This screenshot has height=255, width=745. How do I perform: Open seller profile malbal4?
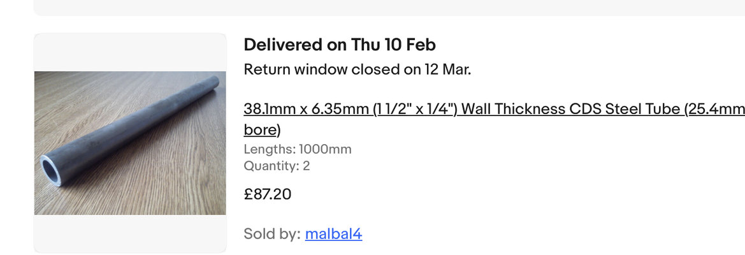333,234
